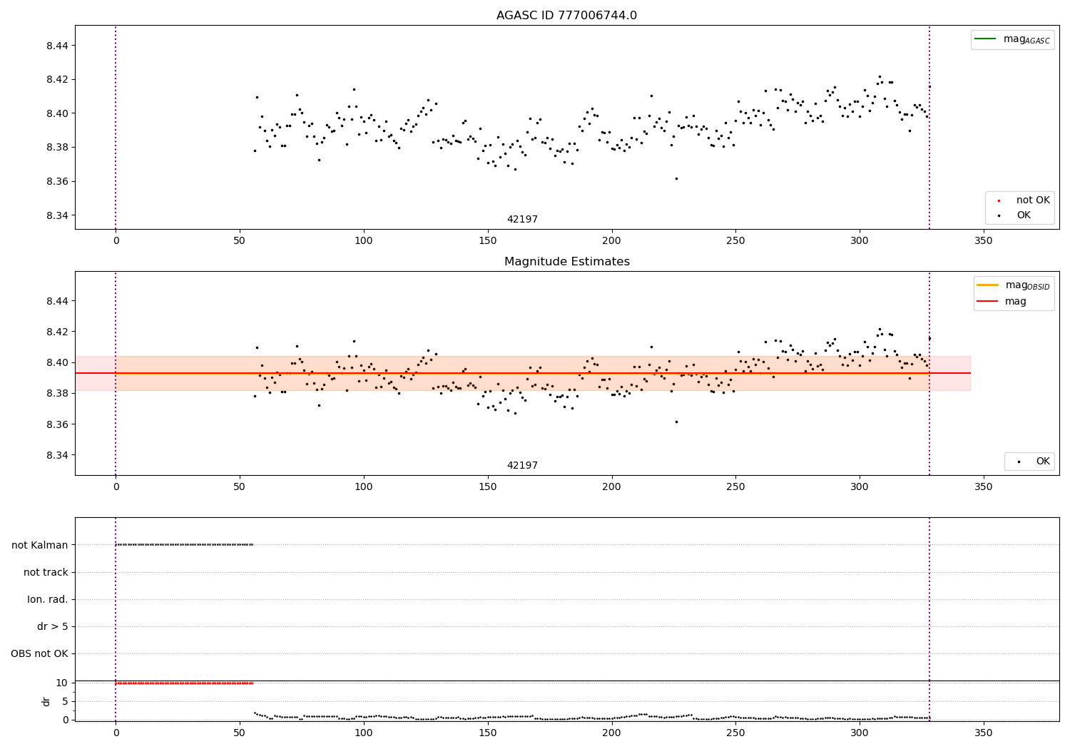1070x749 pixels.
Task: Click the red "not OK" marker dot in the top legend
Action: (999, 201)
